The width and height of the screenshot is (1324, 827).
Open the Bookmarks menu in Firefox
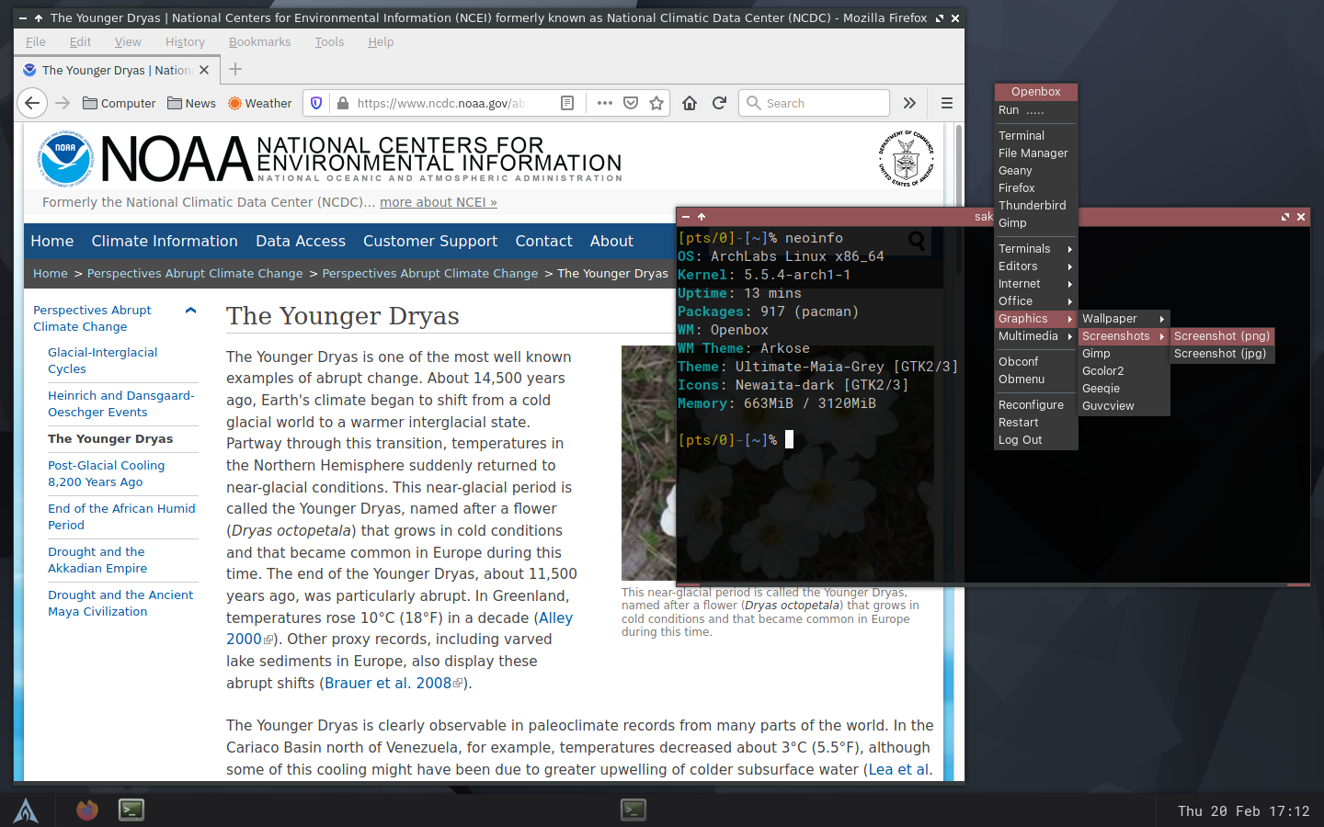click(259, 42)
